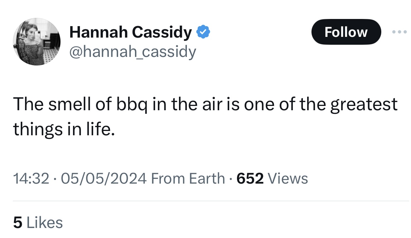Click the bold number 652
The height and width of the screenshot is (238, 411).
250,178
